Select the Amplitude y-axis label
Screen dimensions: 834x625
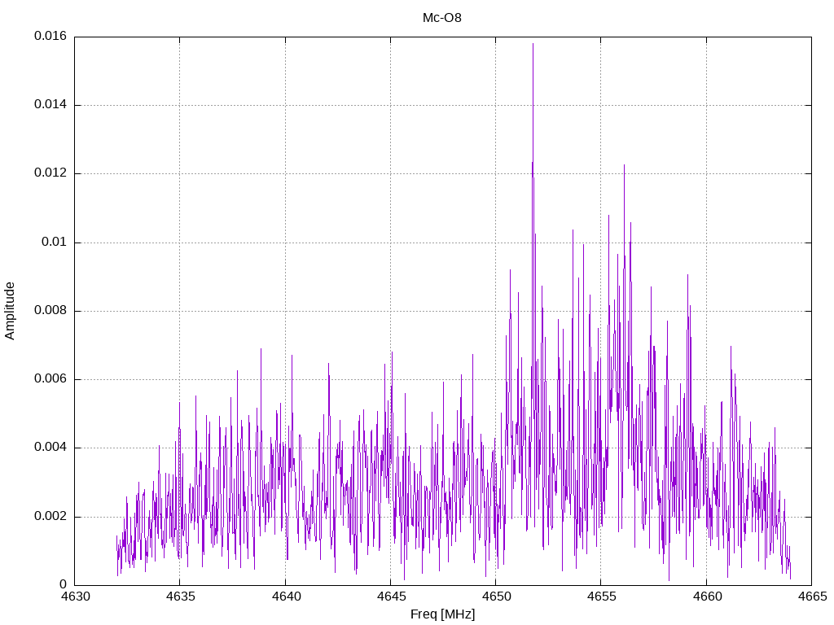[11, 310]
